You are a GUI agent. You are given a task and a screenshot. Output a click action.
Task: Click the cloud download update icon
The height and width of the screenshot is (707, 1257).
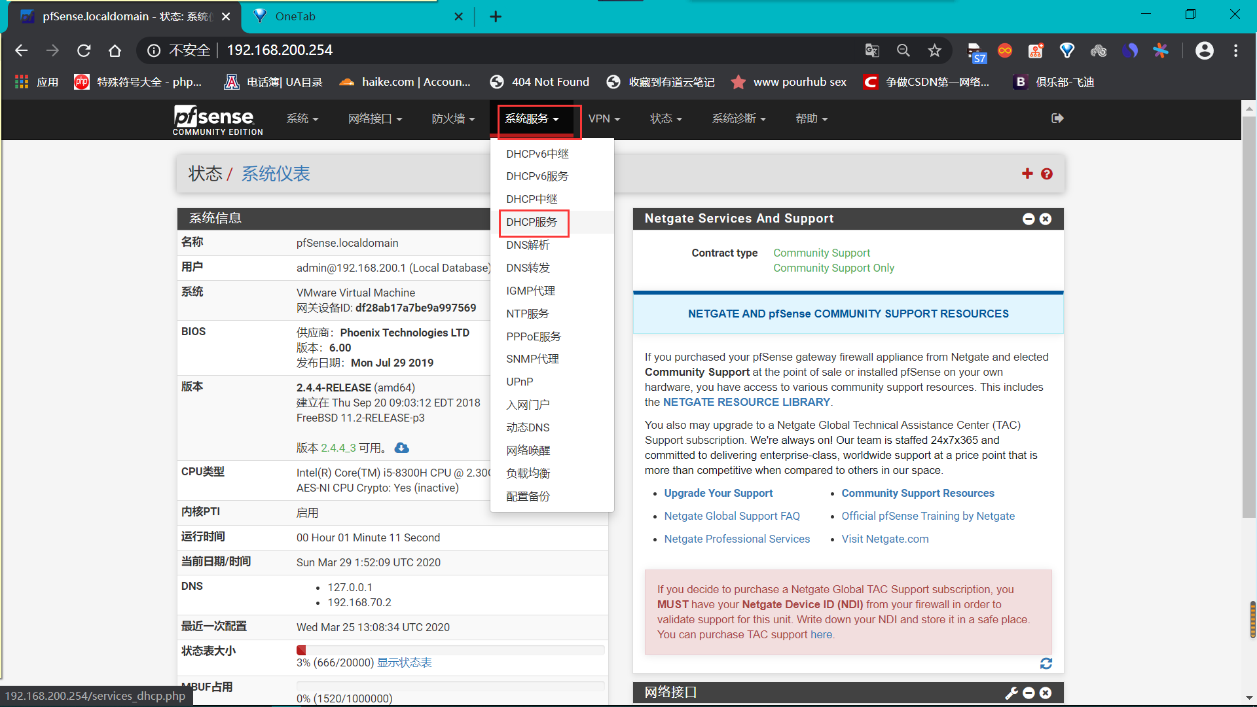pyautogui.click(x=401, y=448)
